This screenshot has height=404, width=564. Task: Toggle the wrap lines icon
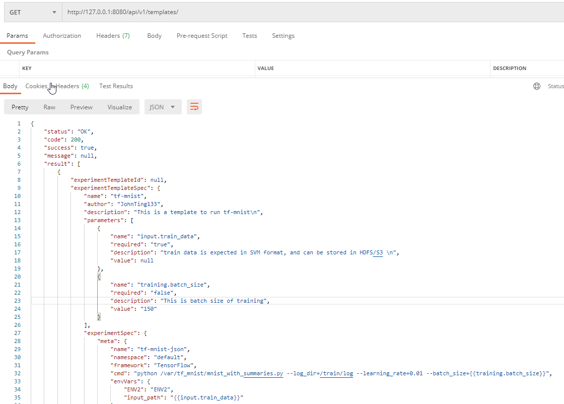pyautogui.click(x=194, y=107)
